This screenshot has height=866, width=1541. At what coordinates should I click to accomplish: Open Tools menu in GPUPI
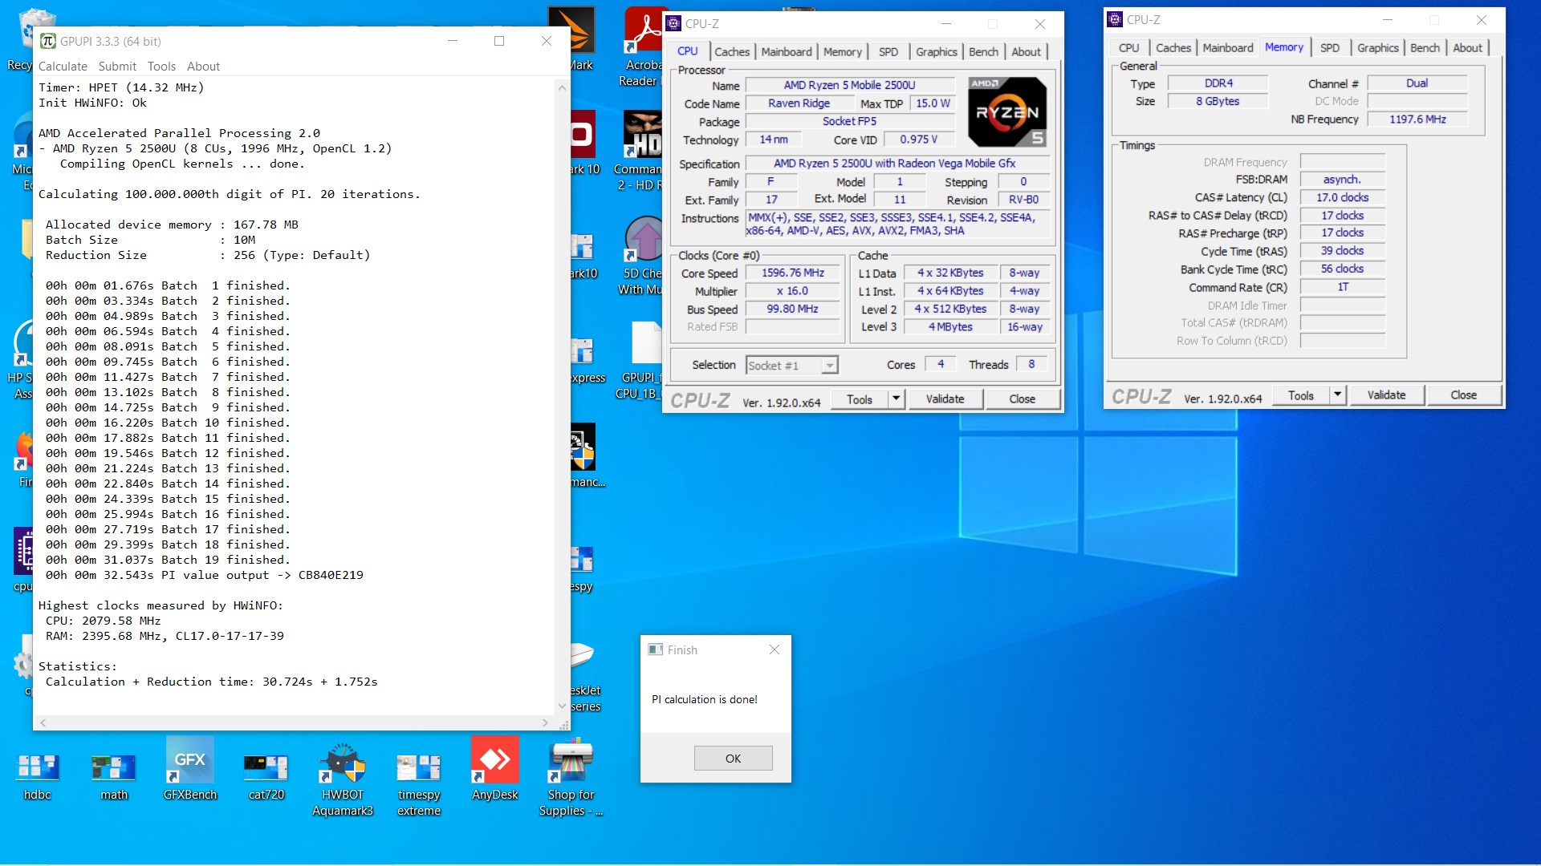point(161,67)
